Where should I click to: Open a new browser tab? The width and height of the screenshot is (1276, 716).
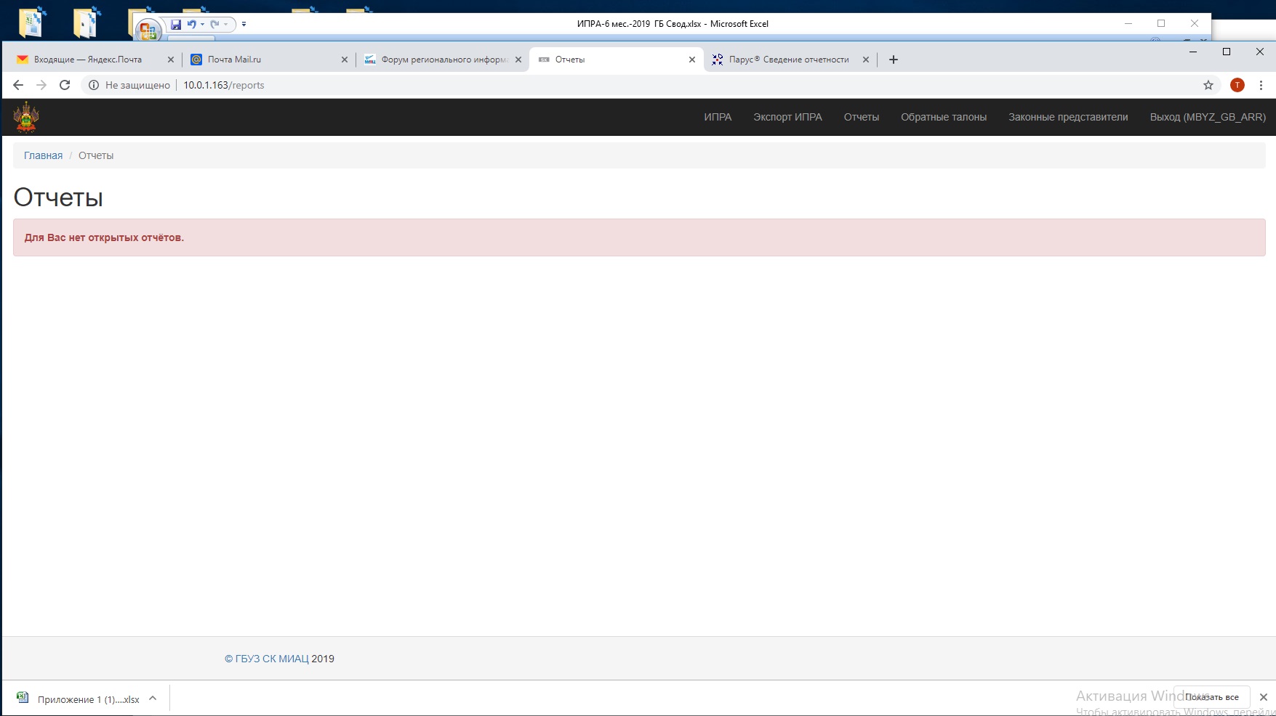pos(894,60)
